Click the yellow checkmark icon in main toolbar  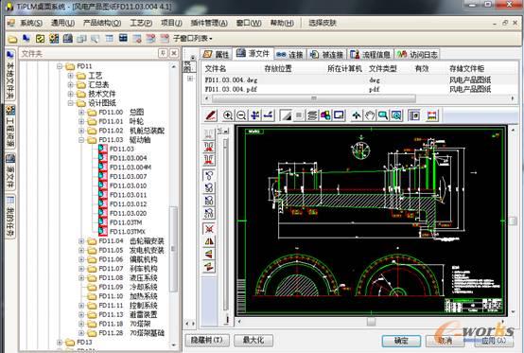pos(40,39)
